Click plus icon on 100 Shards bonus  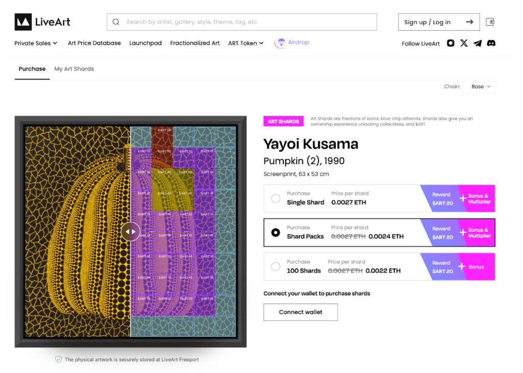click(x=462, y=266)
